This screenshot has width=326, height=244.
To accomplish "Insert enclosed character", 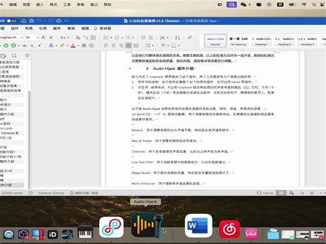I will click(92, 46).
